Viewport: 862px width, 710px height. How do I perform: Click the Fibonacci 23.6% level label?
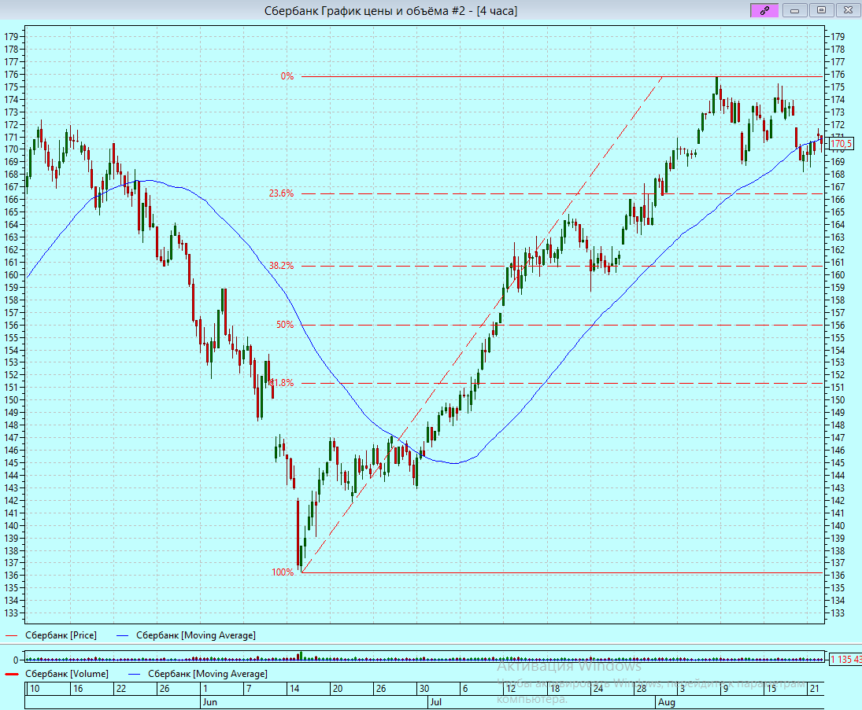pos(281,193)
